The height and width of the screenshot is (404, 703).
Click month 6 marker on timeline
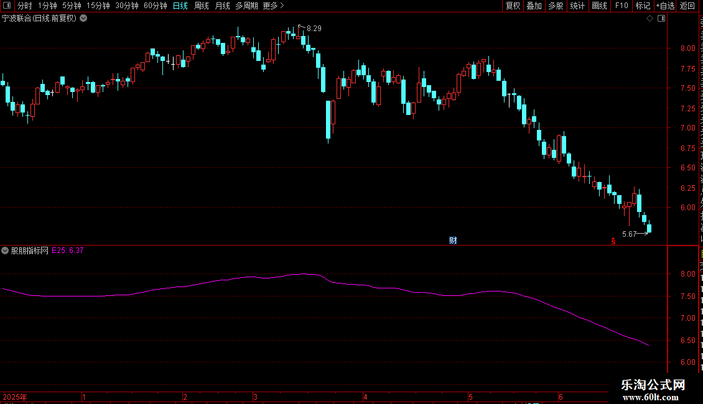(561, 397)
